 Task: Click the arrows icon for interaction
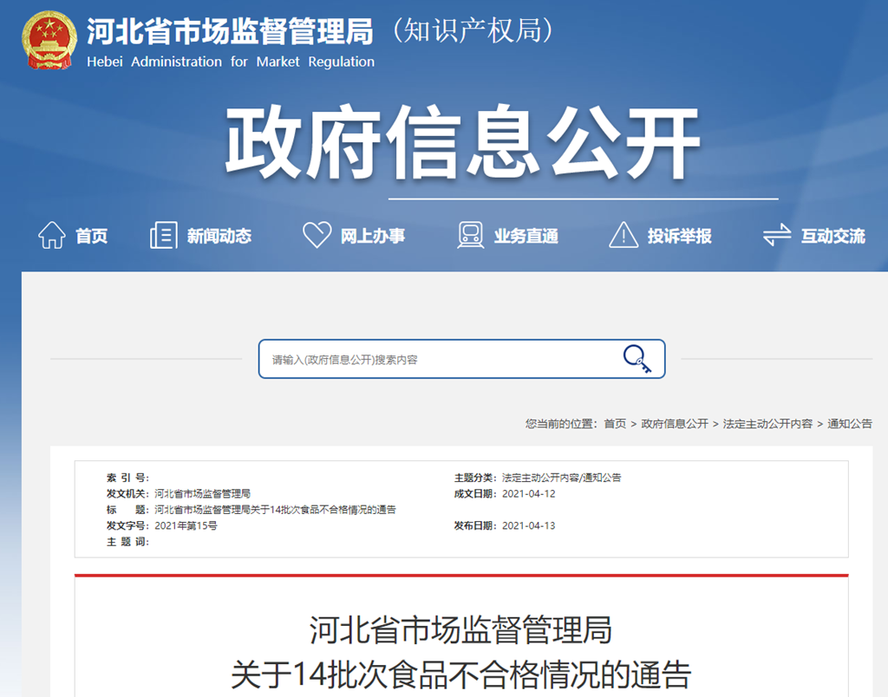[776, 235]
